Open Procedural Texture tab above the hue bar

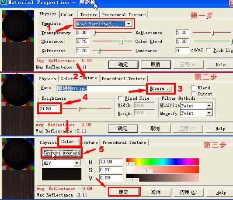tap(125, 142)
